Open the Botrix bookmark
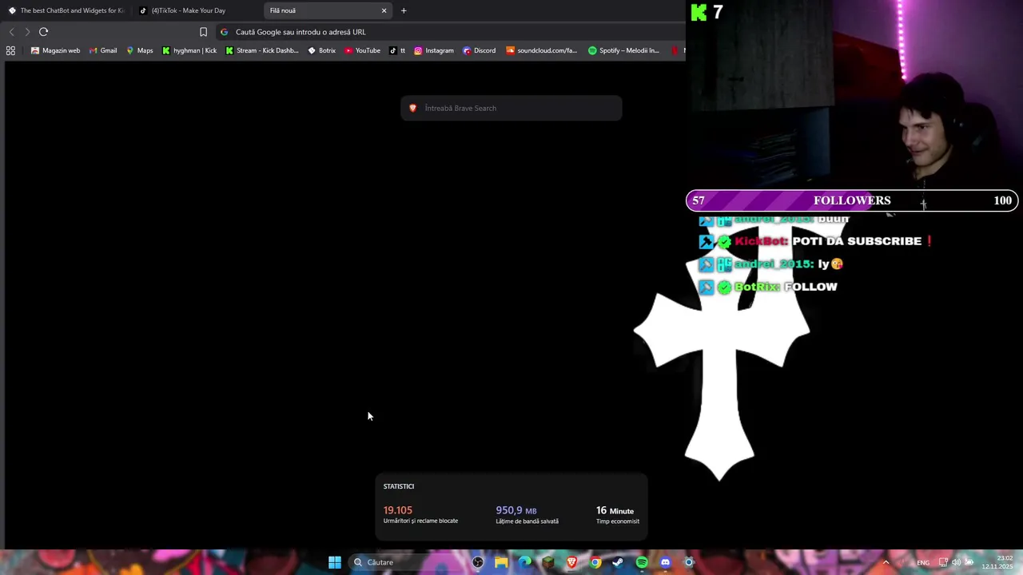 pos(321,50)
